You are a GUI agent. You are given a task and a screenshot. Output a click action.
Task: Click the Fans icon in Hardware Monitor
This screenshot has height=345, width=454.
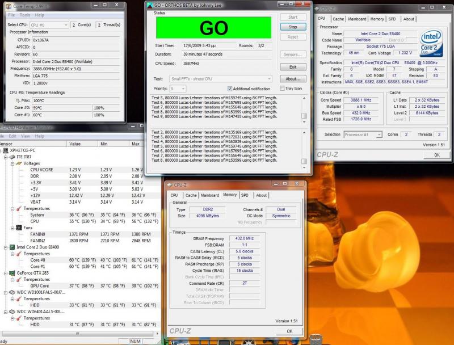pyautogui.click(x=19, y=228)
